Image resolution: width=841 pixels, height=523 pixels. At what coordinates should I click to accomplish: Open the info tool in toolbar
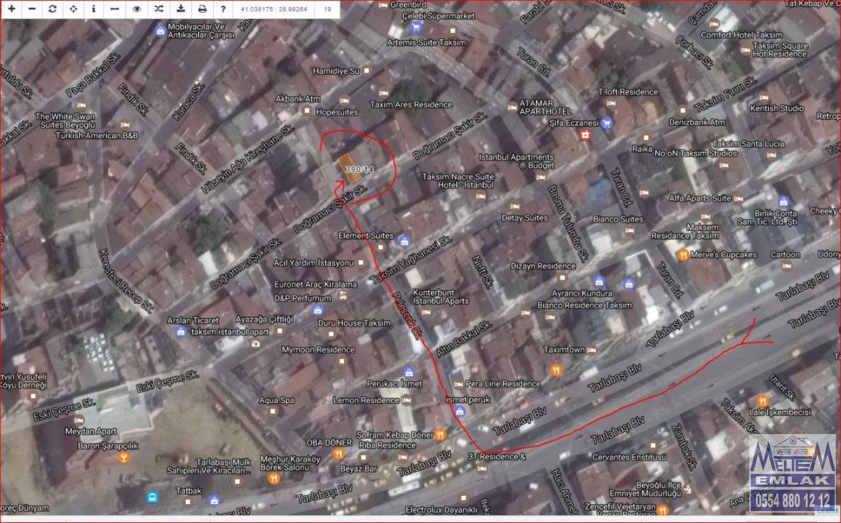[94, 9]
